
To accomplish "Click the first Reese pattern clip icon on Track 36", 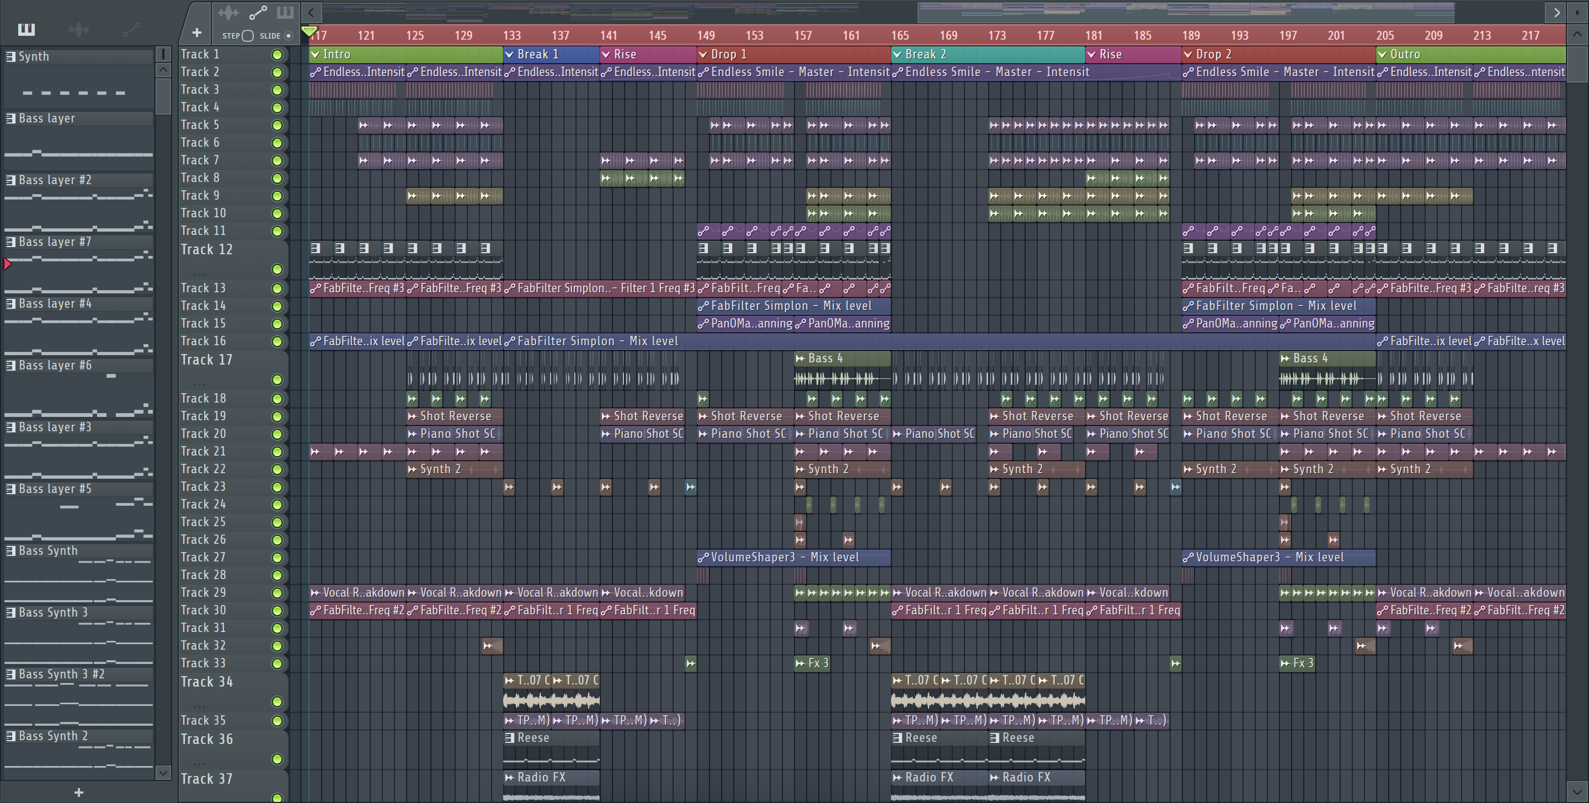I will point(509,737).
